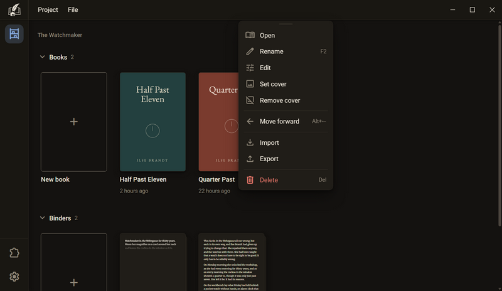Minimize the application window

pyautogui.click(x=452, y=10)
